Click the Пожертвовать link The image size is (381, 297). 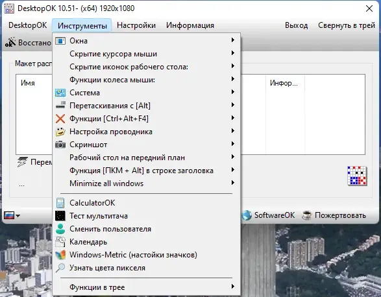coord(334,215)
